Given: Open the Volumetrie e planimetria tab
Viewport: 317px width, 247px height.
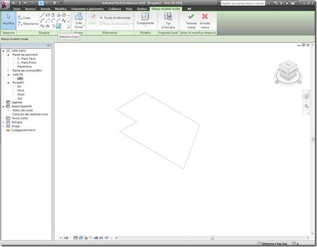Looking at the screenshot, I should pos(87,9).
